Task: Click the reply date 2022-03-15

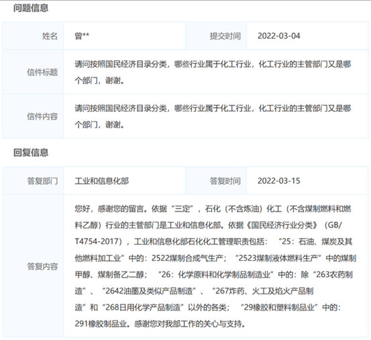Action: coord(278,181)
